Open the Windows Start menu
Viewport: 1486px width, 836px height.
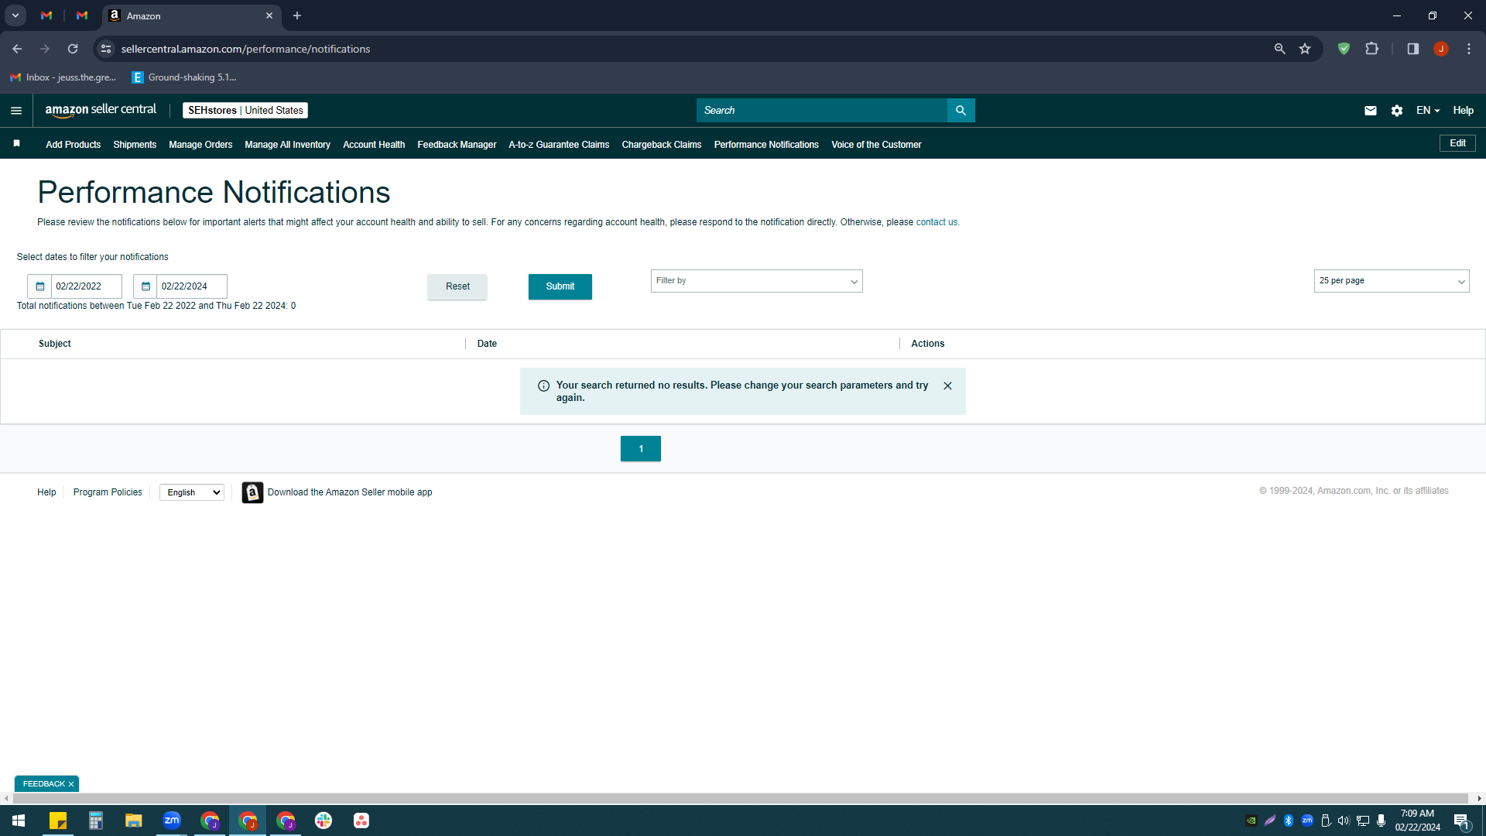pyautogui.click(x=19, y=821)
